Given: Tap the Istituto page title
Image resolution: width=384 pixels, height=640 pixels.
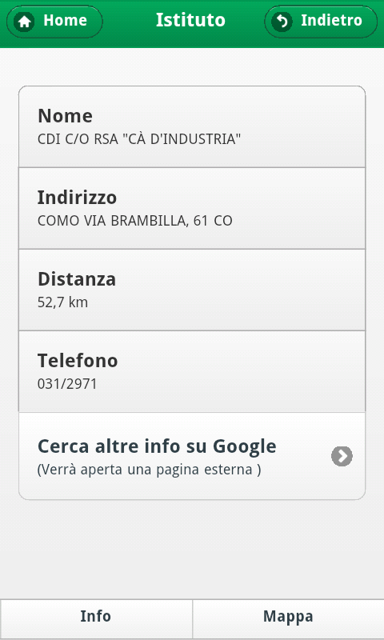Looking at the screenshot, I should [x=190, y=21].
